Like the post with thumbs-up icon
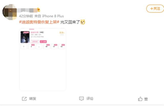 coord(140,99)
